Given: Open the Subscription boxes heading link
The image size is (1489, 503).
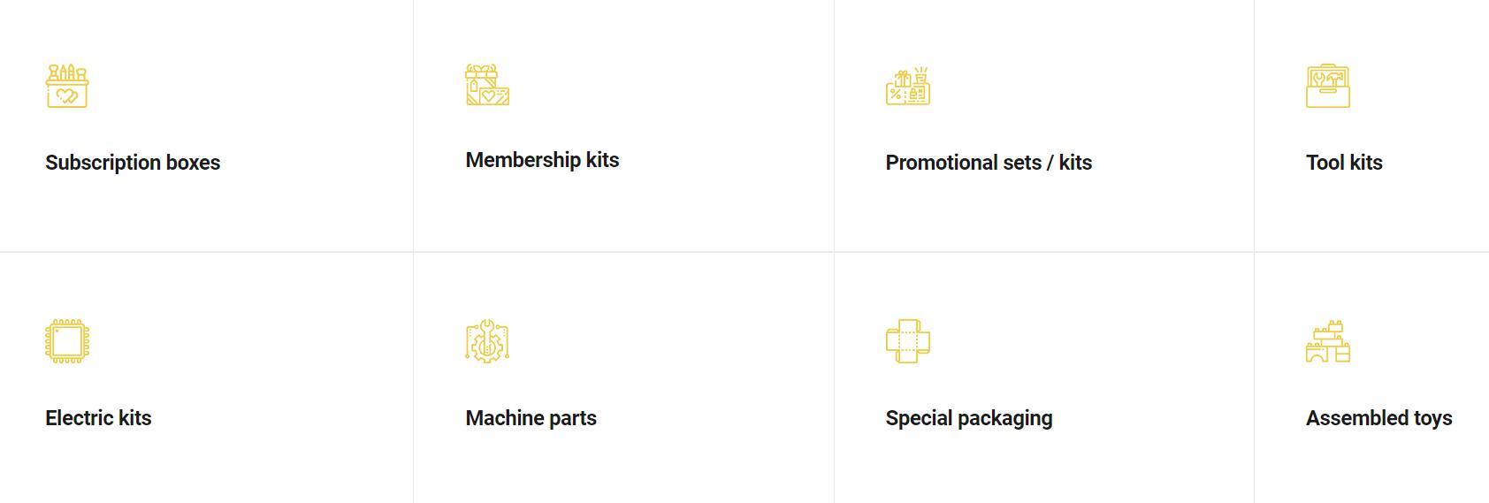Looking at the screenshot, I should click(133, 163).
